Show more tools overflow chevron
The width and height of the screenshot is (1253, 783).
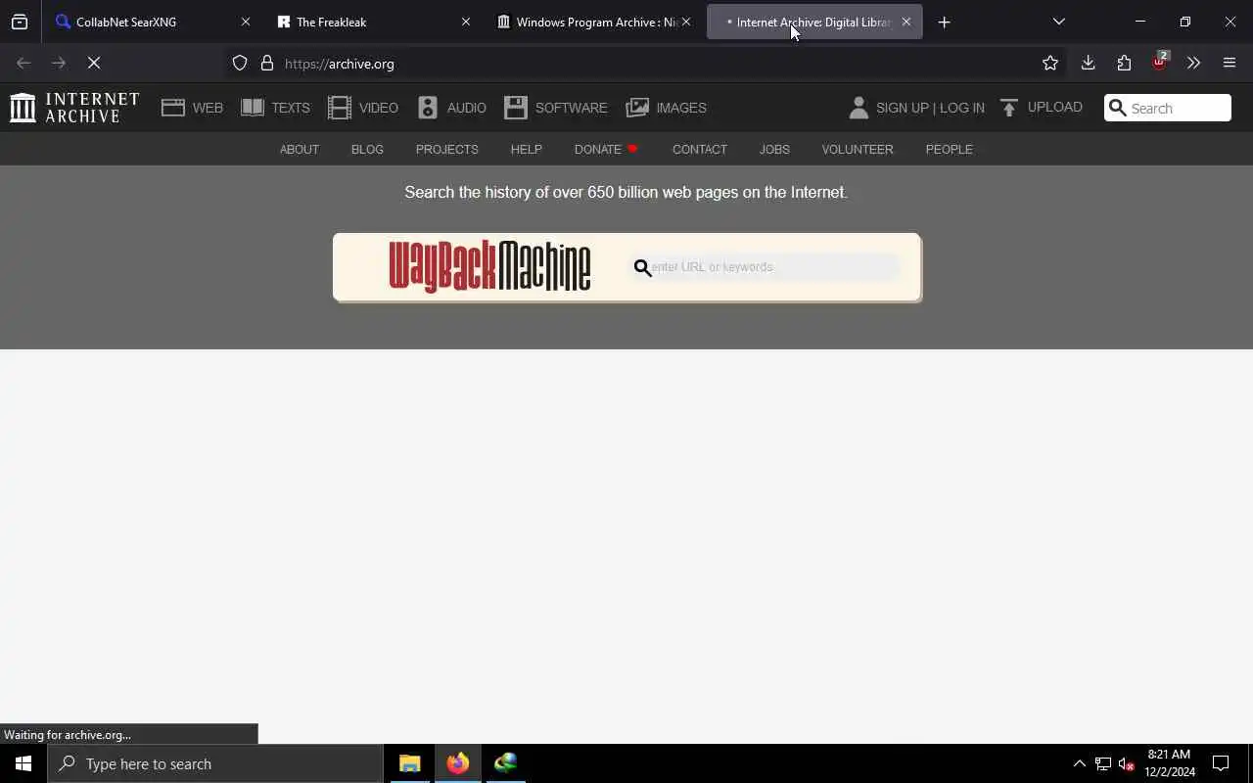(x=1193, y=63)
